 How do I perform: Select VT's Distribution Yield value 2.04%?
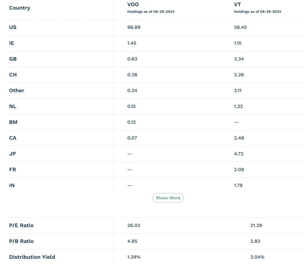[257, 257]
